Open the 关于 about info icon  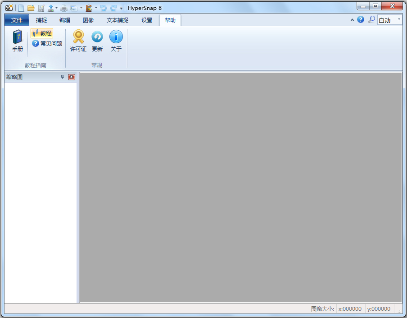click(x=116, y=41)
